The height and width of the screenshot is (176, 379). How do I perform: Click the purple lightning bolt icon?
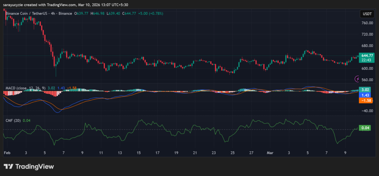coord(358,79)
